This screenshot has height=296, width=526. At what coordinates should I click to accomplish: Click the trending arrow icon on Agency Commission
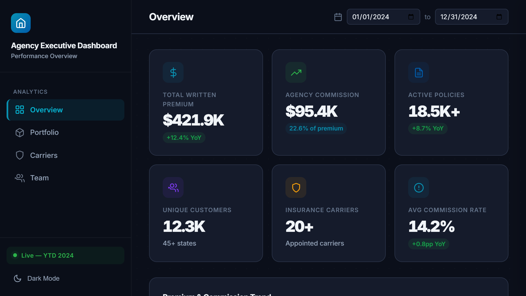[x=296, y=72]
